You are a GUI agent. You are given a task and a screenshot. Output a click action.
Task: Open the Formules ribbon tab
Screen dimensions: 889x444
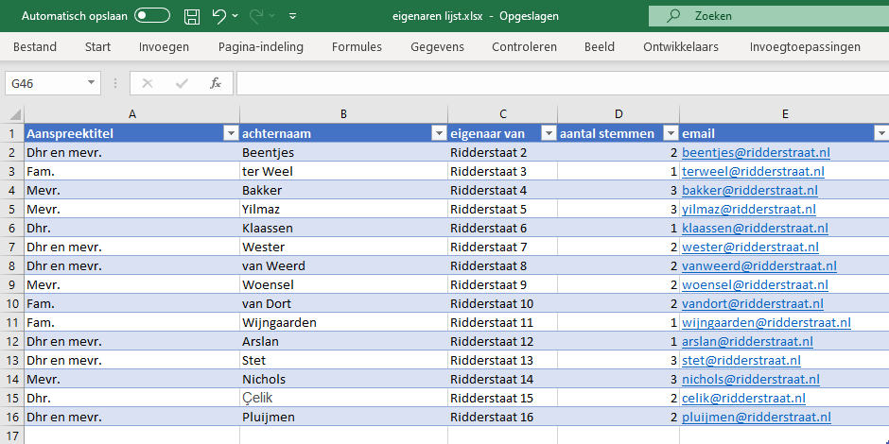pyautogui.click(x=357, y=47)
